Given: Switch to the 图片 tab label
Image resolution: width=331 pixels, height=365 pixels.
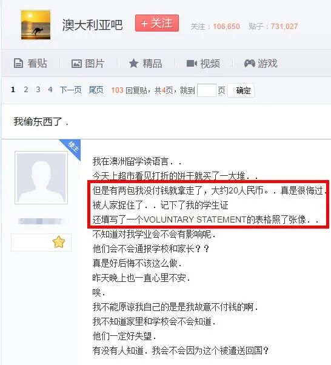Looking at the screenshot, I should point(95,63).
